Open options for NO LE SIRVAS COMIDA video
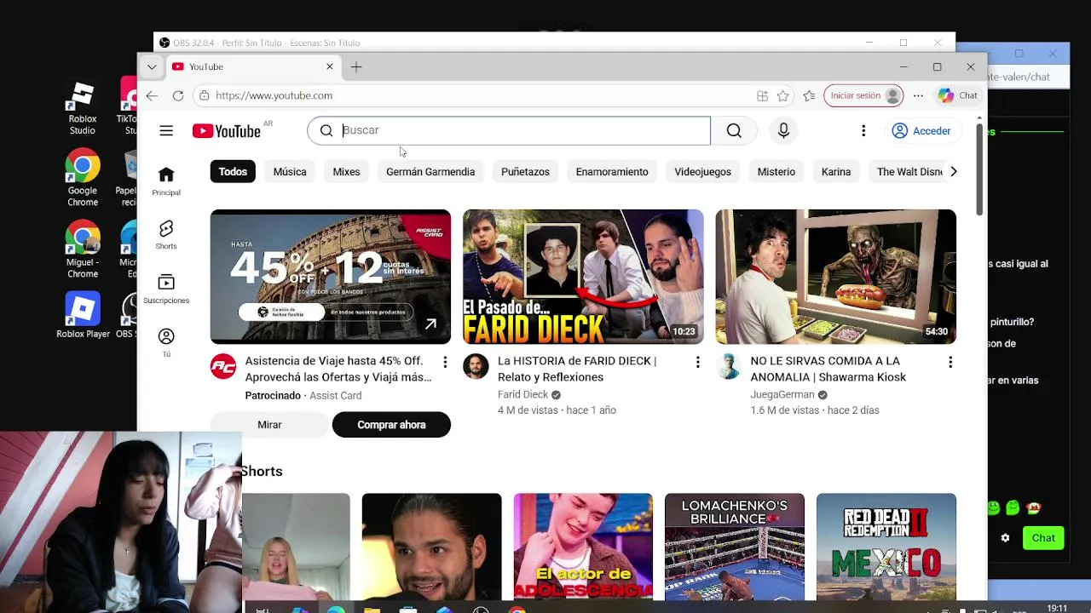This screenshot has width=1091, height=613. [x=950, y=363]
